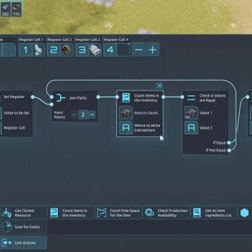Add Get an Item Ingredients List instruction

[x=214, y=212]
